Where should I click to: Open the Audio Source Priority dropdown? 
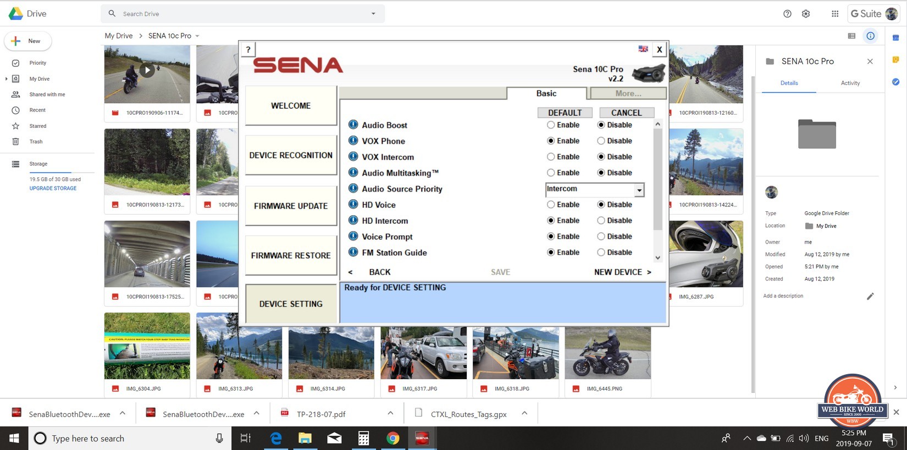pyautogui.click(x=639, y=190)
